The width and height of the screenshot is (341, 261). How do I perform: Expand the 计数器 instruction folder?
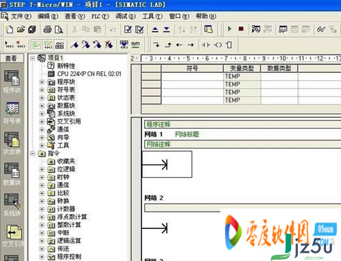click(x=42, y=209)
